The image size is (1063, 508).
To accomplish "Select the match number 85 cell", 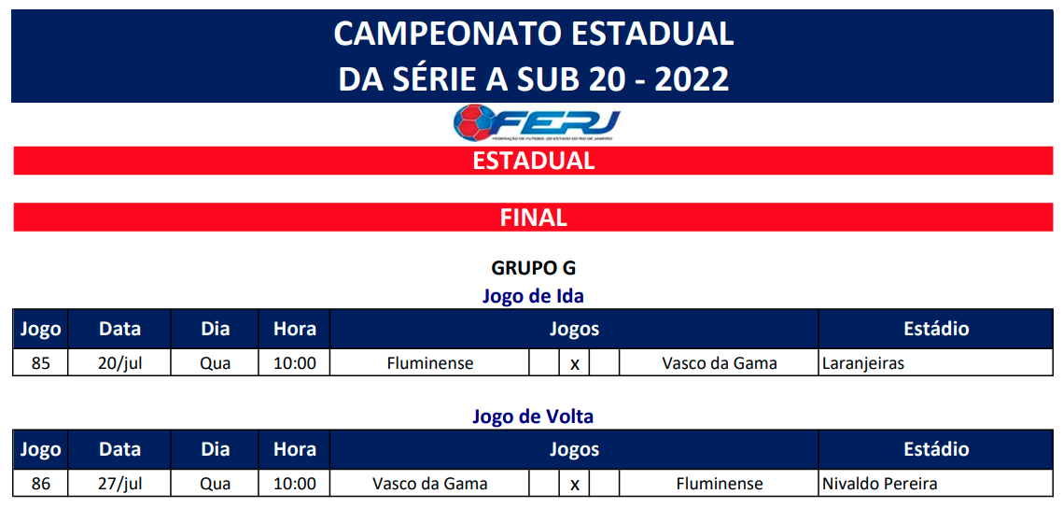I will 40,363.
